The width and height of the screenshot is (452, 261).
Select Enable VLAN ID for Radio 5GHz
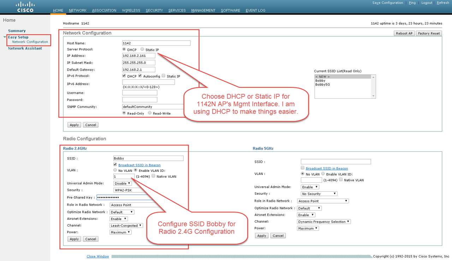[x=323, y=174]
